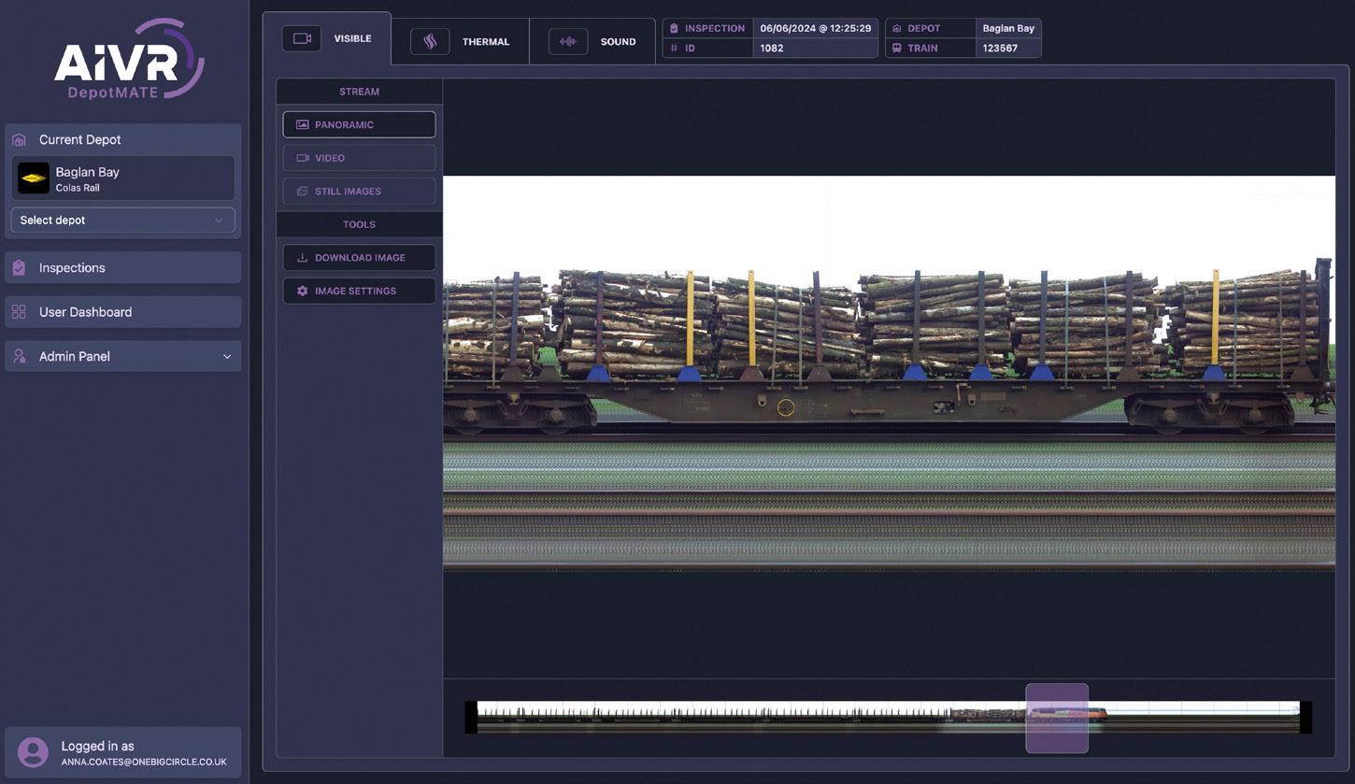The width and height of the screenshot is (1355, 784).
Task: Switch stream to Still Images
Action: tap(359, 192)
